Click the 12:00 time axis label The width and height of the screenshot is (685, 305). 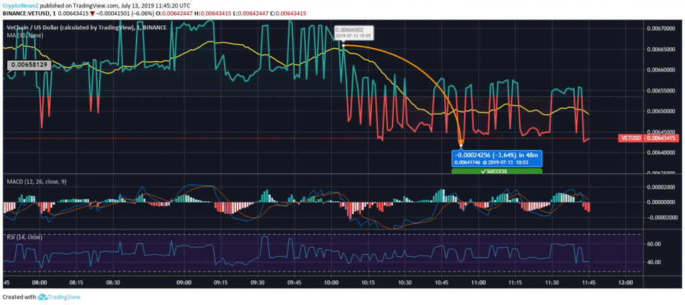[626, 283]
